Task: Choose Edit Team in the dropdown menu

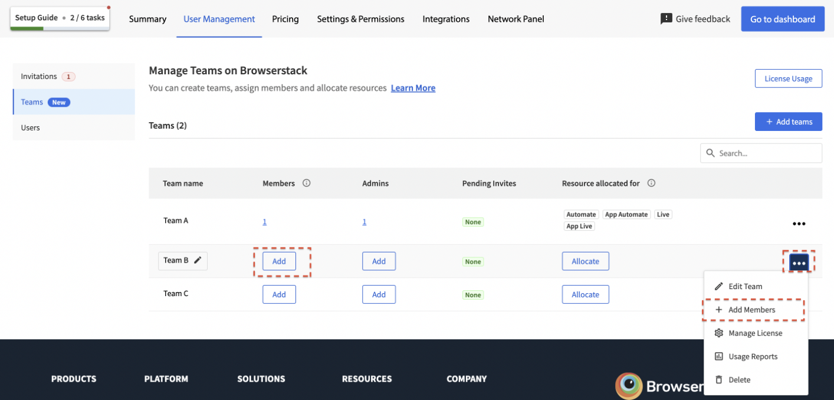Action: point(745,286)
